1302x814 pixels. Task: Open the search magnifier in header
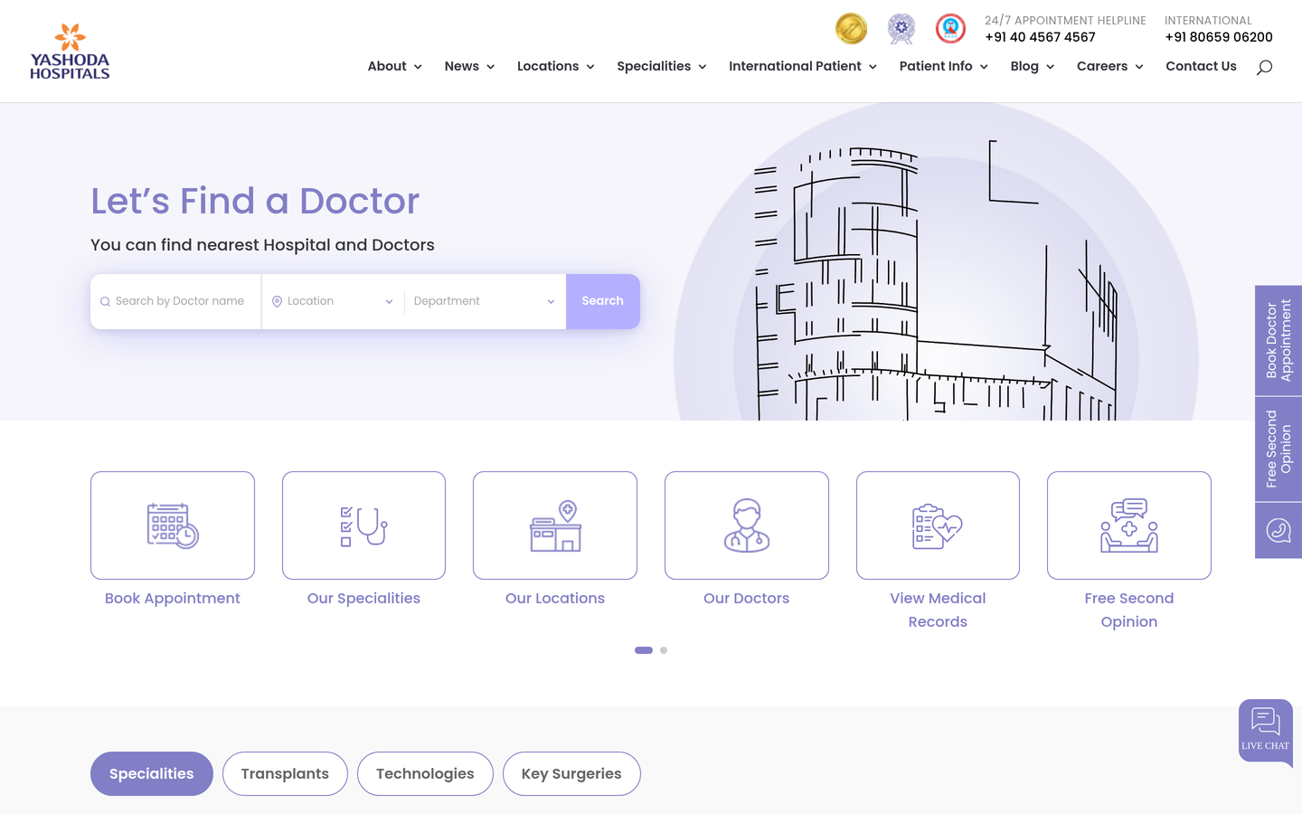pyautogui.click(x=1264, y=67)
